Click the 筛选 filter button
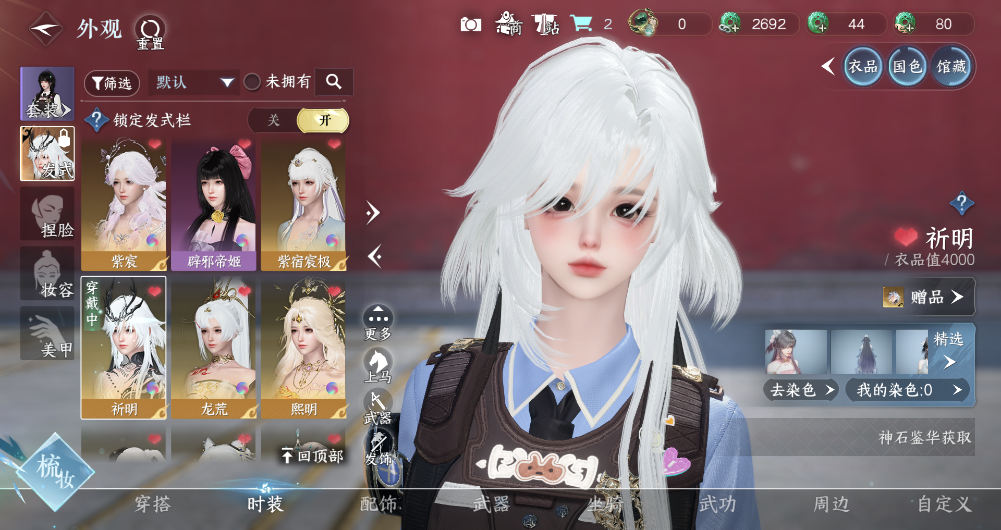The width and height of the screenshot is (1001, 530). pos(112,83)
